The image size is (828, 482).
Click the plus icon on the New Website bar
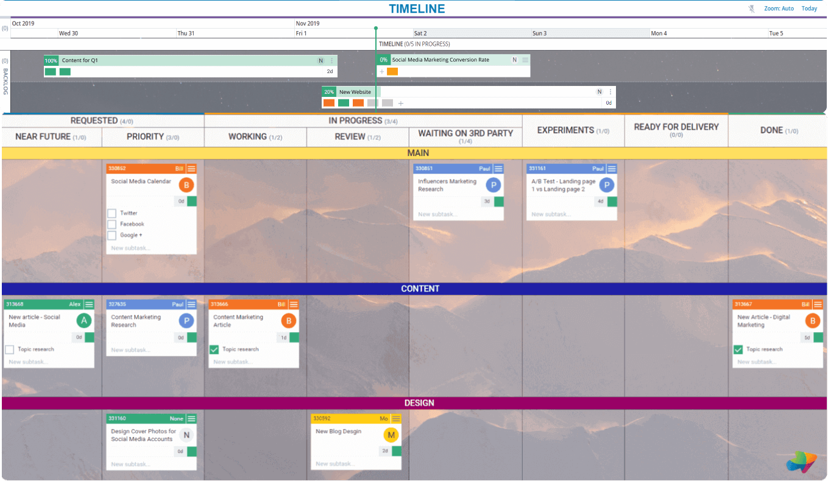pyautogui.click(x=400, y=103)
